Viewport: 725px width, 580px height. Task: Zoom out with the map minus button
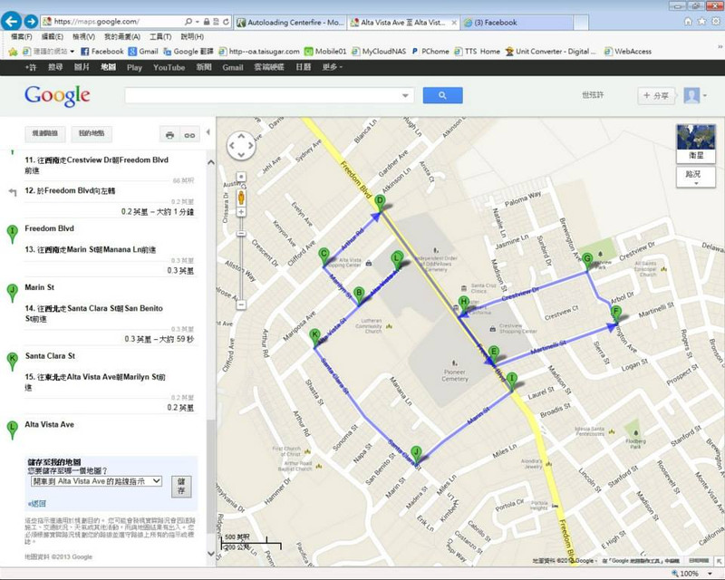tap(241, 304)
